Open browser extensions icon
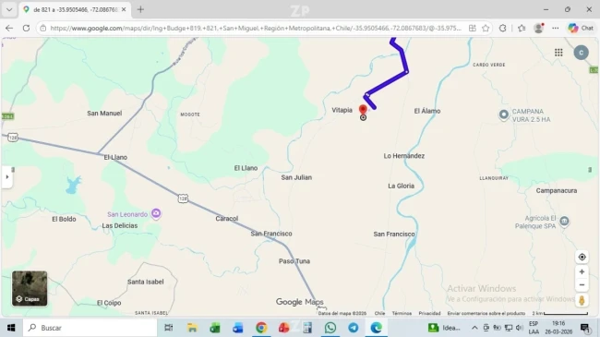 [x=502, y=28]
